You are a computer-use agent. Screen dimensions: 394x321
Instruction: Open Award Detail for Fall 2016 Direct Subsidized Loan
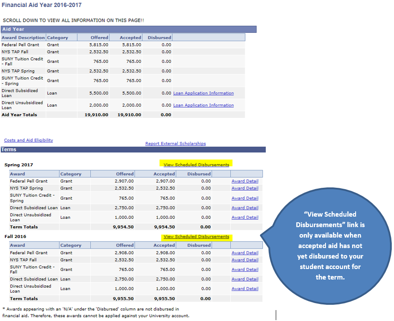tap(245, 279)
